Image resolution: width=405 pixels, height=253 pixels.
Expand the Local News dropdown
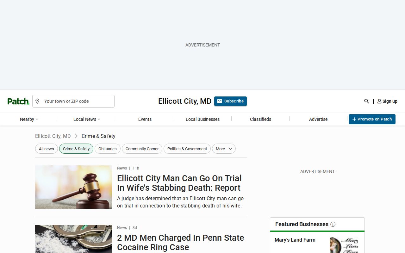click(87, 119)
